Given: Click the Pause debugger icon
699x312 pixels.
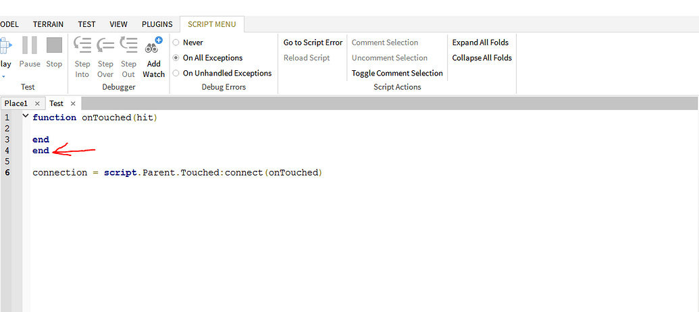Looking at the screenshot, I should pos(30,45).
